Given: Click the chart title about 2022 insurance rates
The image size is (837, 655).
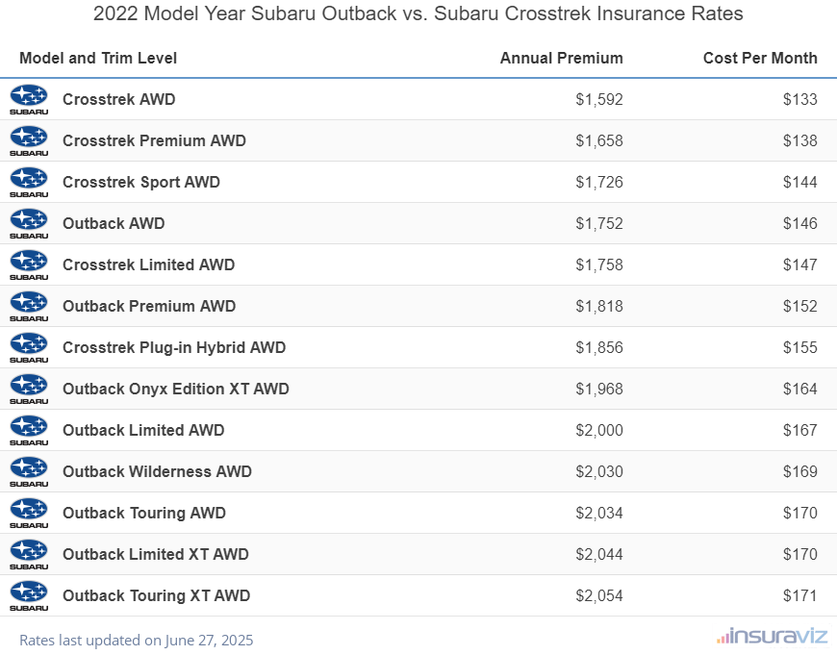Looking at the screenshot, I should [x=418, y=13].
